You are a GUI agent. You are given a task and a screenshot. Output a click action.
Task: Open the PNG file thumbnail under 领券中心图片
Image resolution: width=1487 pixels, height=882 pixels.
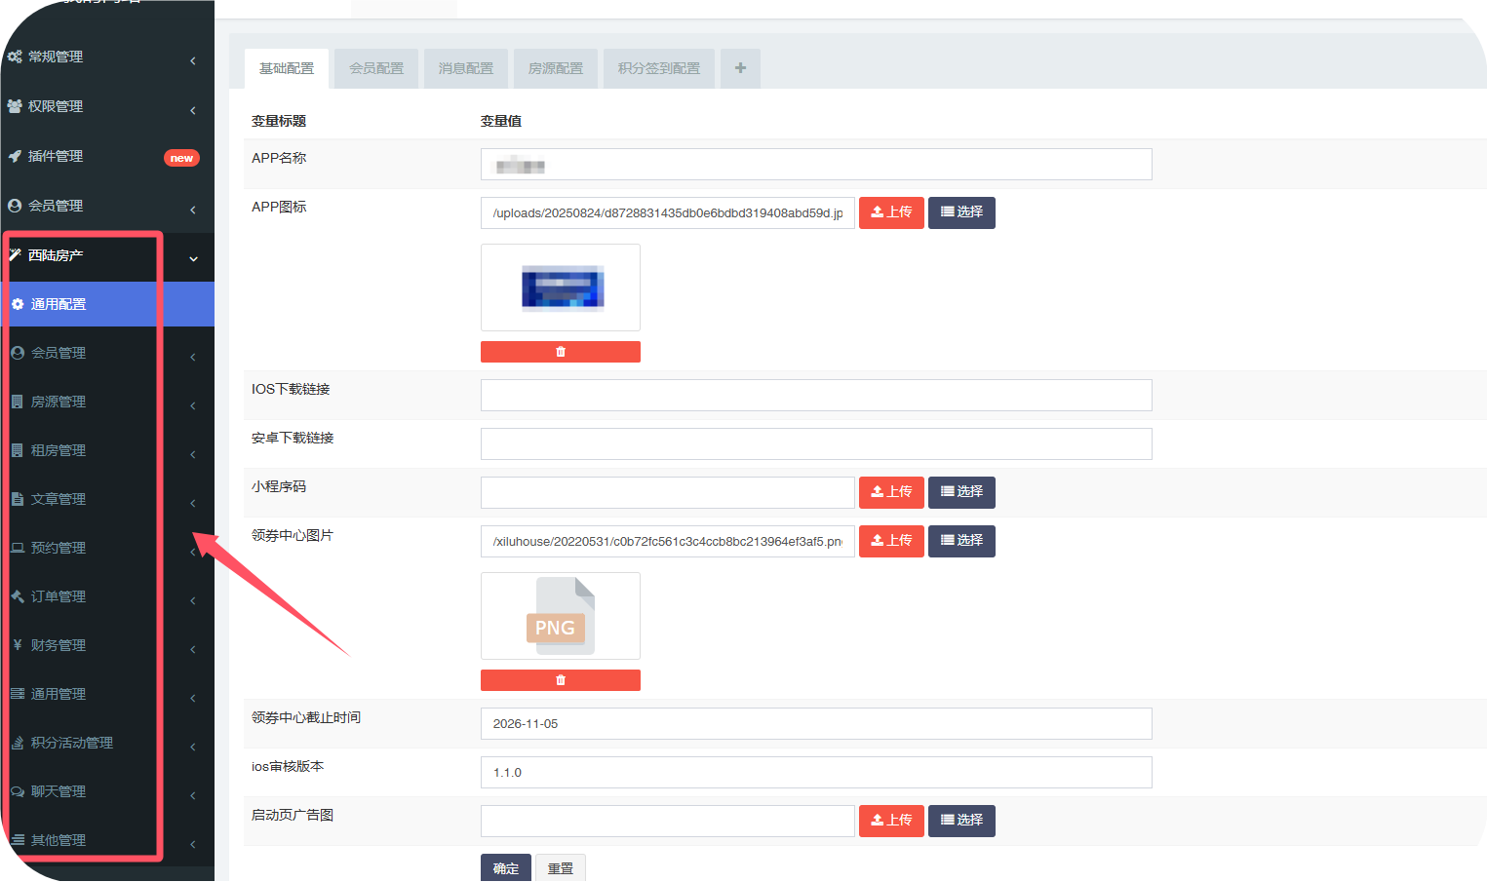coord(561,616)
